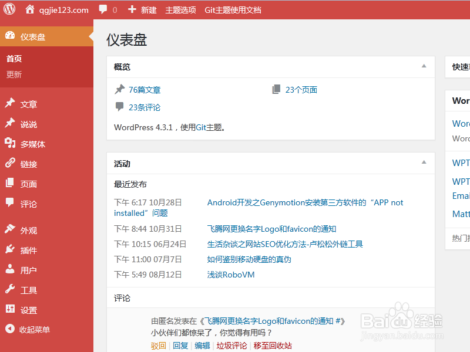Viewport: 470px width, 352px height.
Task: Click the pin icon beside 76篇文章
Action: (120, 89)
